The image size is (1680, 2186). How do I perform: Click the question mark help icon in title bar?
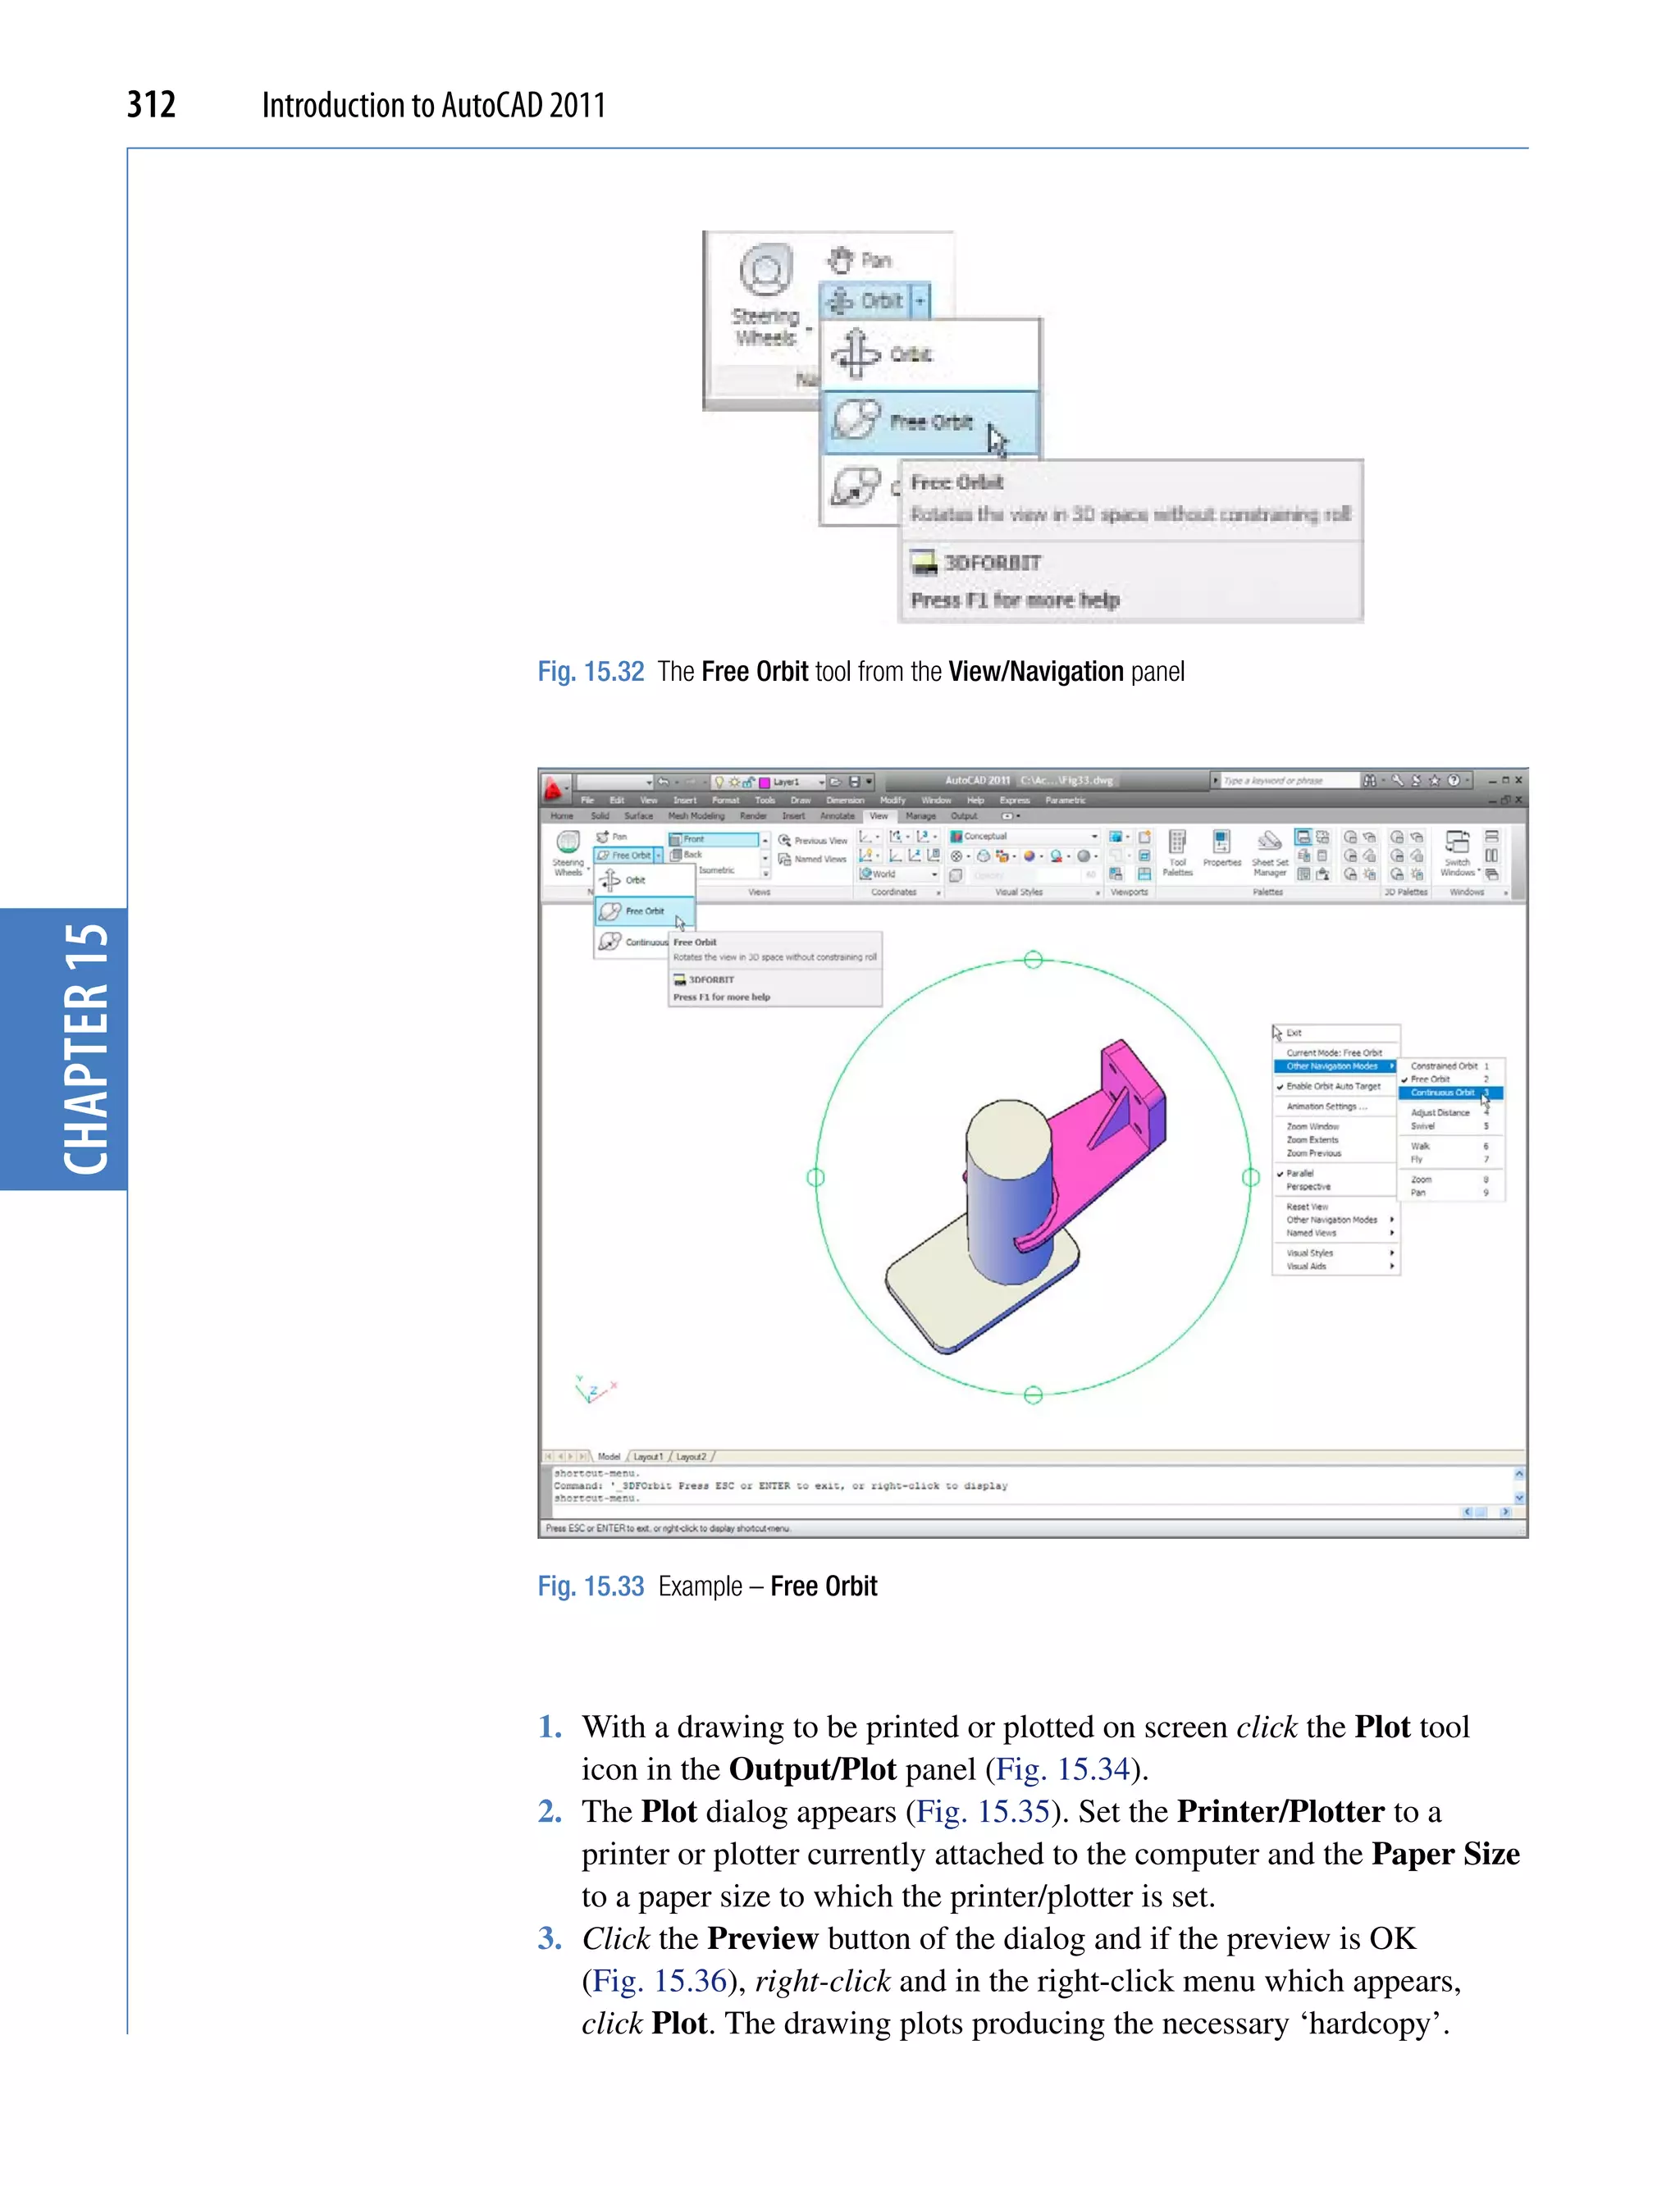[x=1453, y=781]
